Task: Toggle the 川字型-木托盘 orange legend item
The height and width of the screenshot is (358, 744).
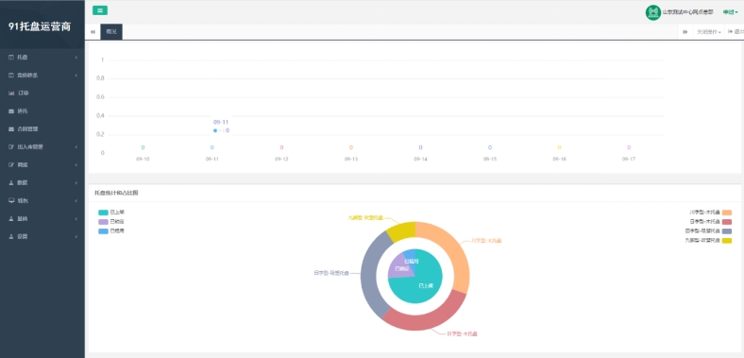Action: click(x=710, y=213)
